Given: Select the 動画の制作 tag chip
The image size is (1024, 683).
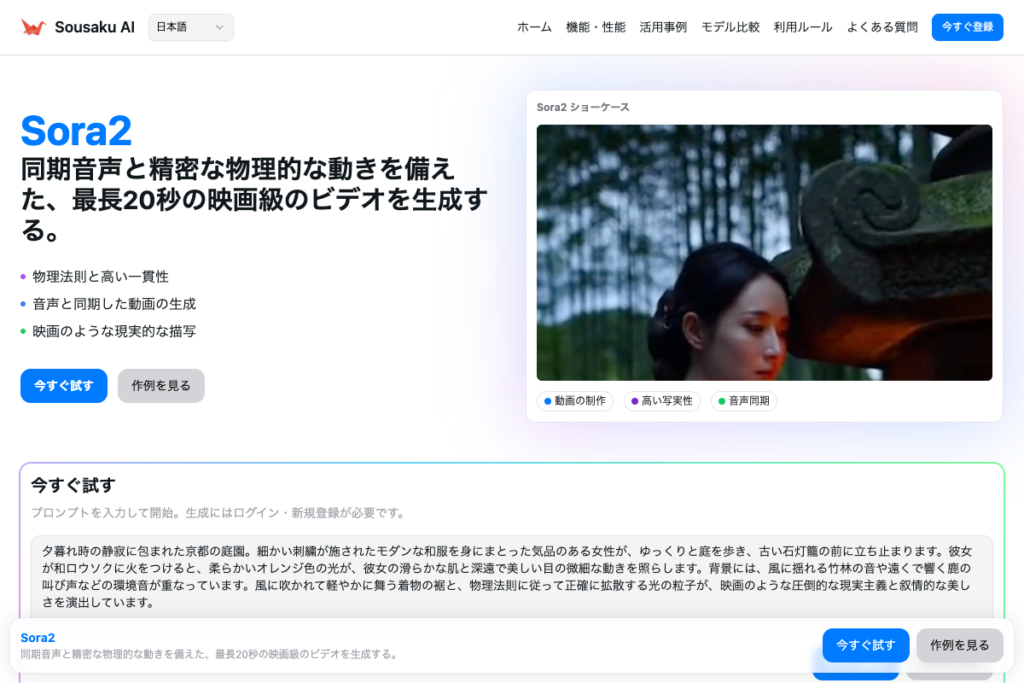Looking at the screenshot, I should point(575,401).
